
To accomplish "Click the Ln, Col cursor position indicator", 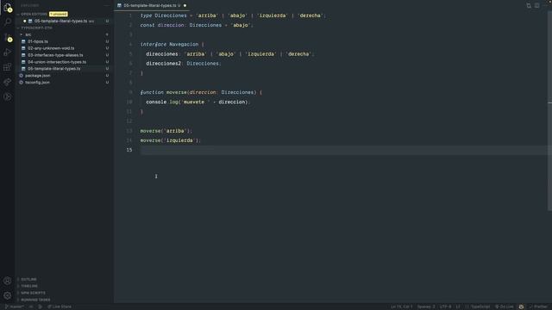I will (401, 307).
